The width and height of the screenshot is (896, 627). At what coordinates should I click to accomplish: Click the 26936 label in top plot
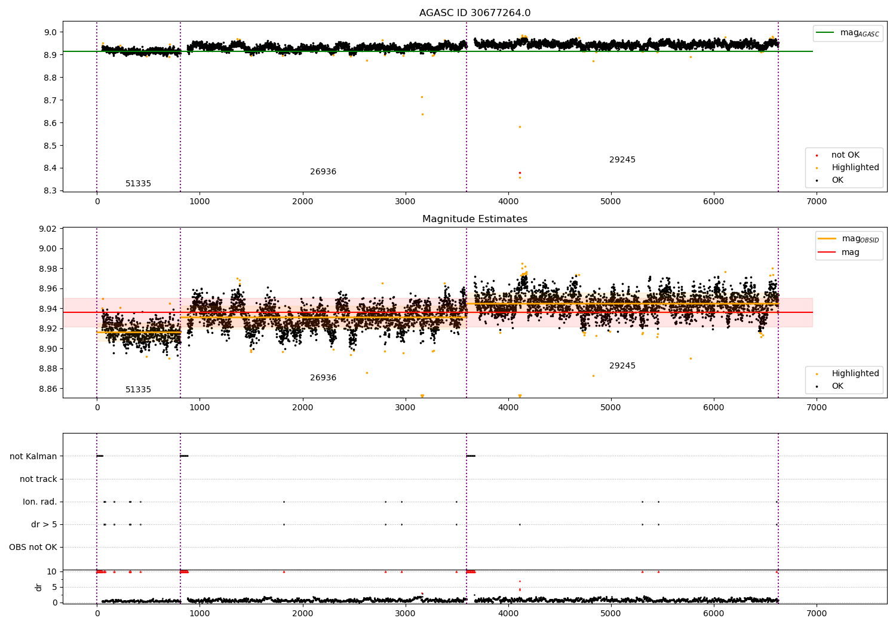(x=323, y=172)
